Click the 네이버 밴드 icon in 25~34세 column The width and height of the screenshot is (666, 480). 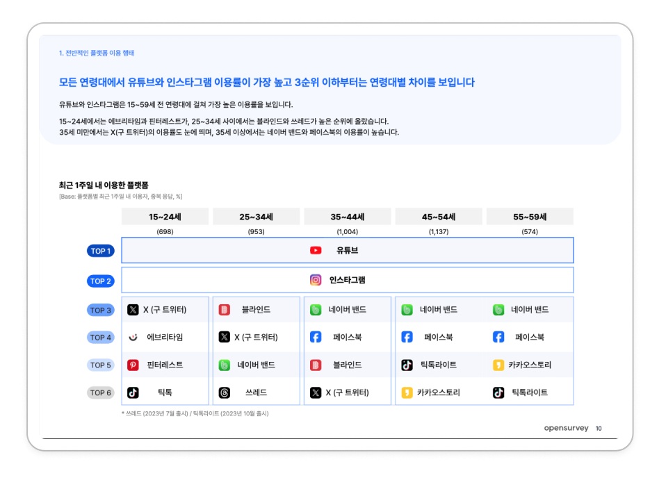(x=225, y=365)
